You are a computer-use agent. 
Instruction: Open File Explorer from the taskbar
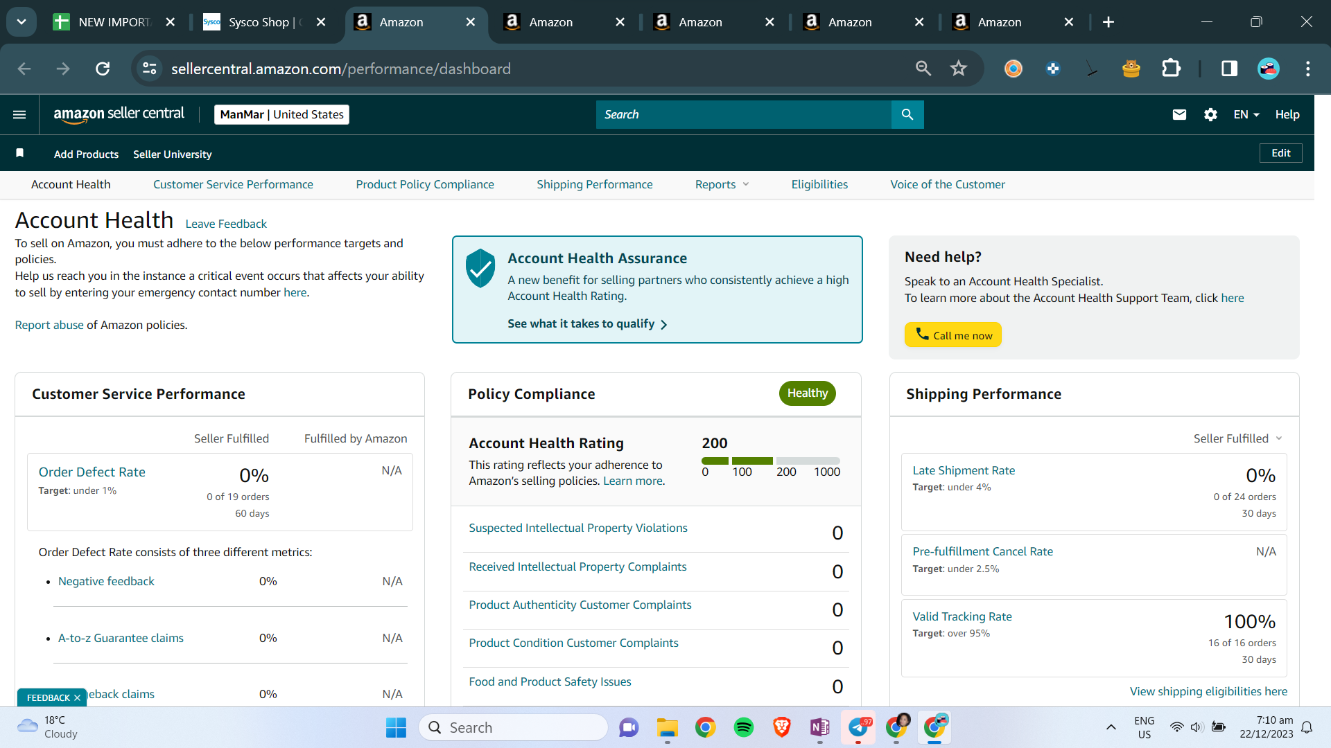point(668,727)
